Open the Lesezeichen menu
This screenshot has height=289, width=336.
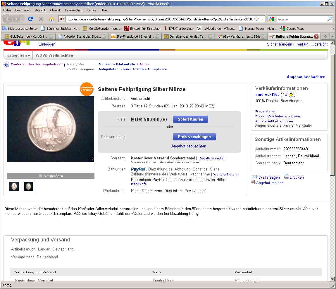point(74,10)
